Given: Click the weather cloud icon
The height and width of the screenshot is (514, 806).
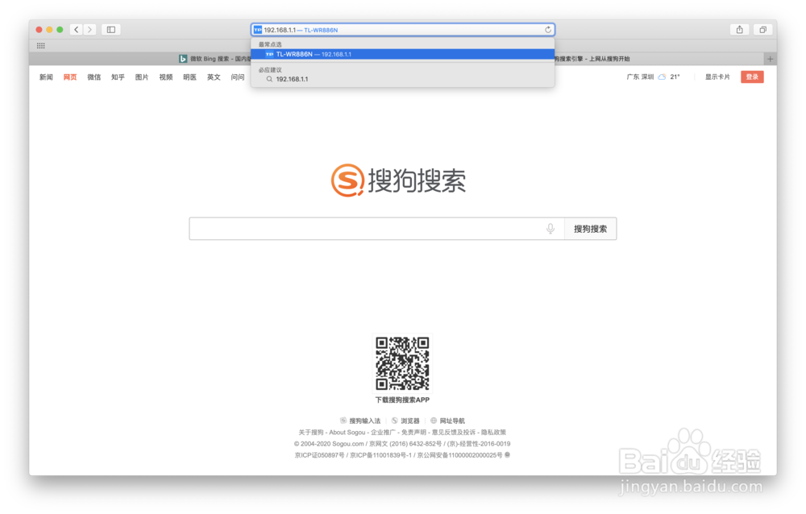Looking at the screenshot, I should click(662, 77).
